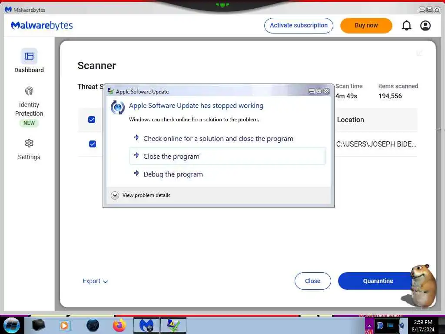Click the Buy now button
The height and width of the screenshot is (334, 445).
coord(366,26)
